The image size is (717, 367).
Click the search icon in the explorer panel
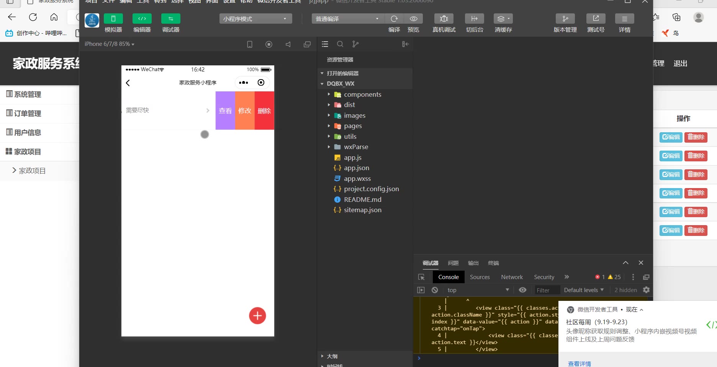coord(340,44)
